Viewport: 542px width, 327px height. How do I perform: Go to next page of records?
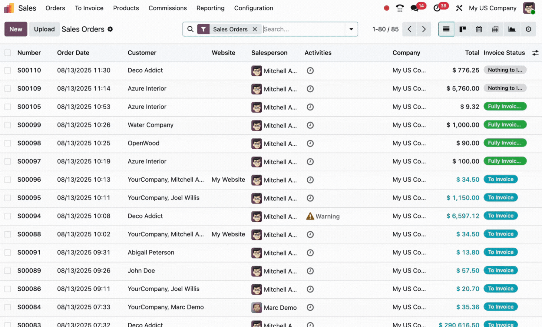[424, 29]
